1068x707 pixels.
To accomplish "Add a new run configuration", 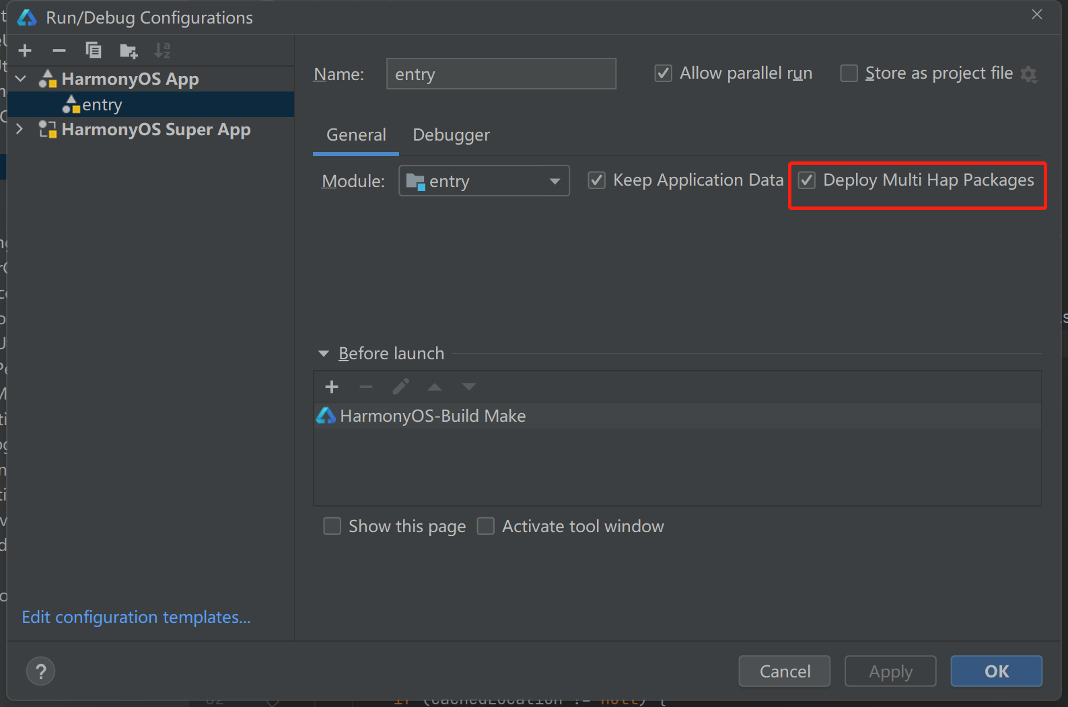I will (25, 50).
